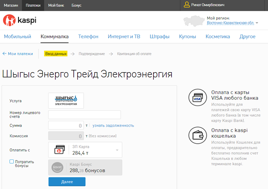The height and width of the screenshot is (189, 268).
Task: Click the kaspi wallet circle icon
Action: click(198, 135)
